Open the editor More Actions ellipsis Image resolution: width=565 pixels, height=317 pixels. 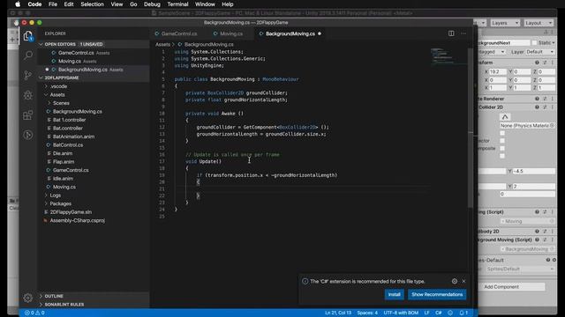pyautogui.click(x=463, y=33)
